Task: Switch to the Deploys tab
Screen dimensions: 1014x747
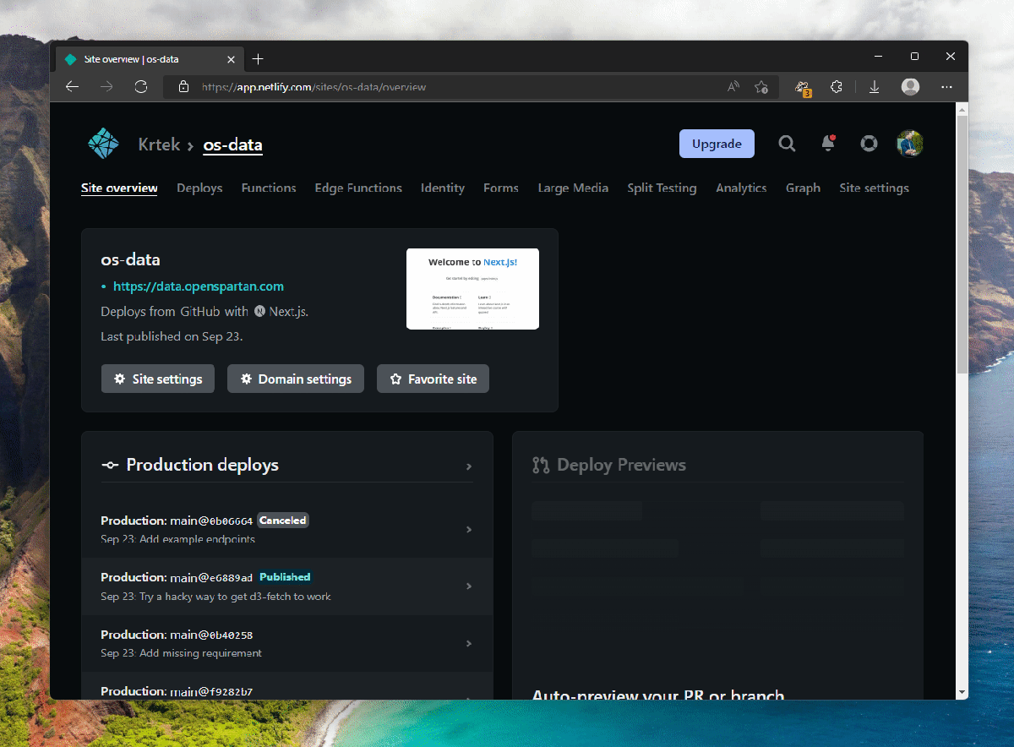Action: [x=199, y=188]
